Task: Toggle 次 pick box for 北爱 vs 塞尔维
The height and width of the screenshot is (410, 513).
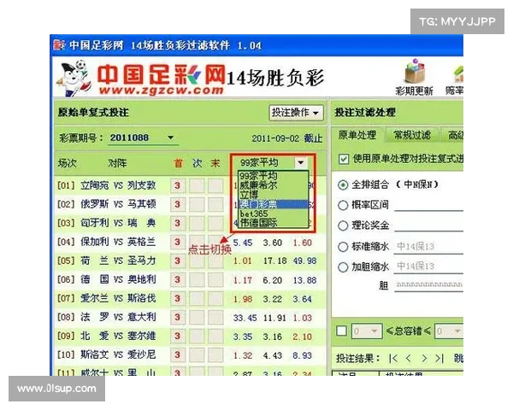Action: [197, 336]
